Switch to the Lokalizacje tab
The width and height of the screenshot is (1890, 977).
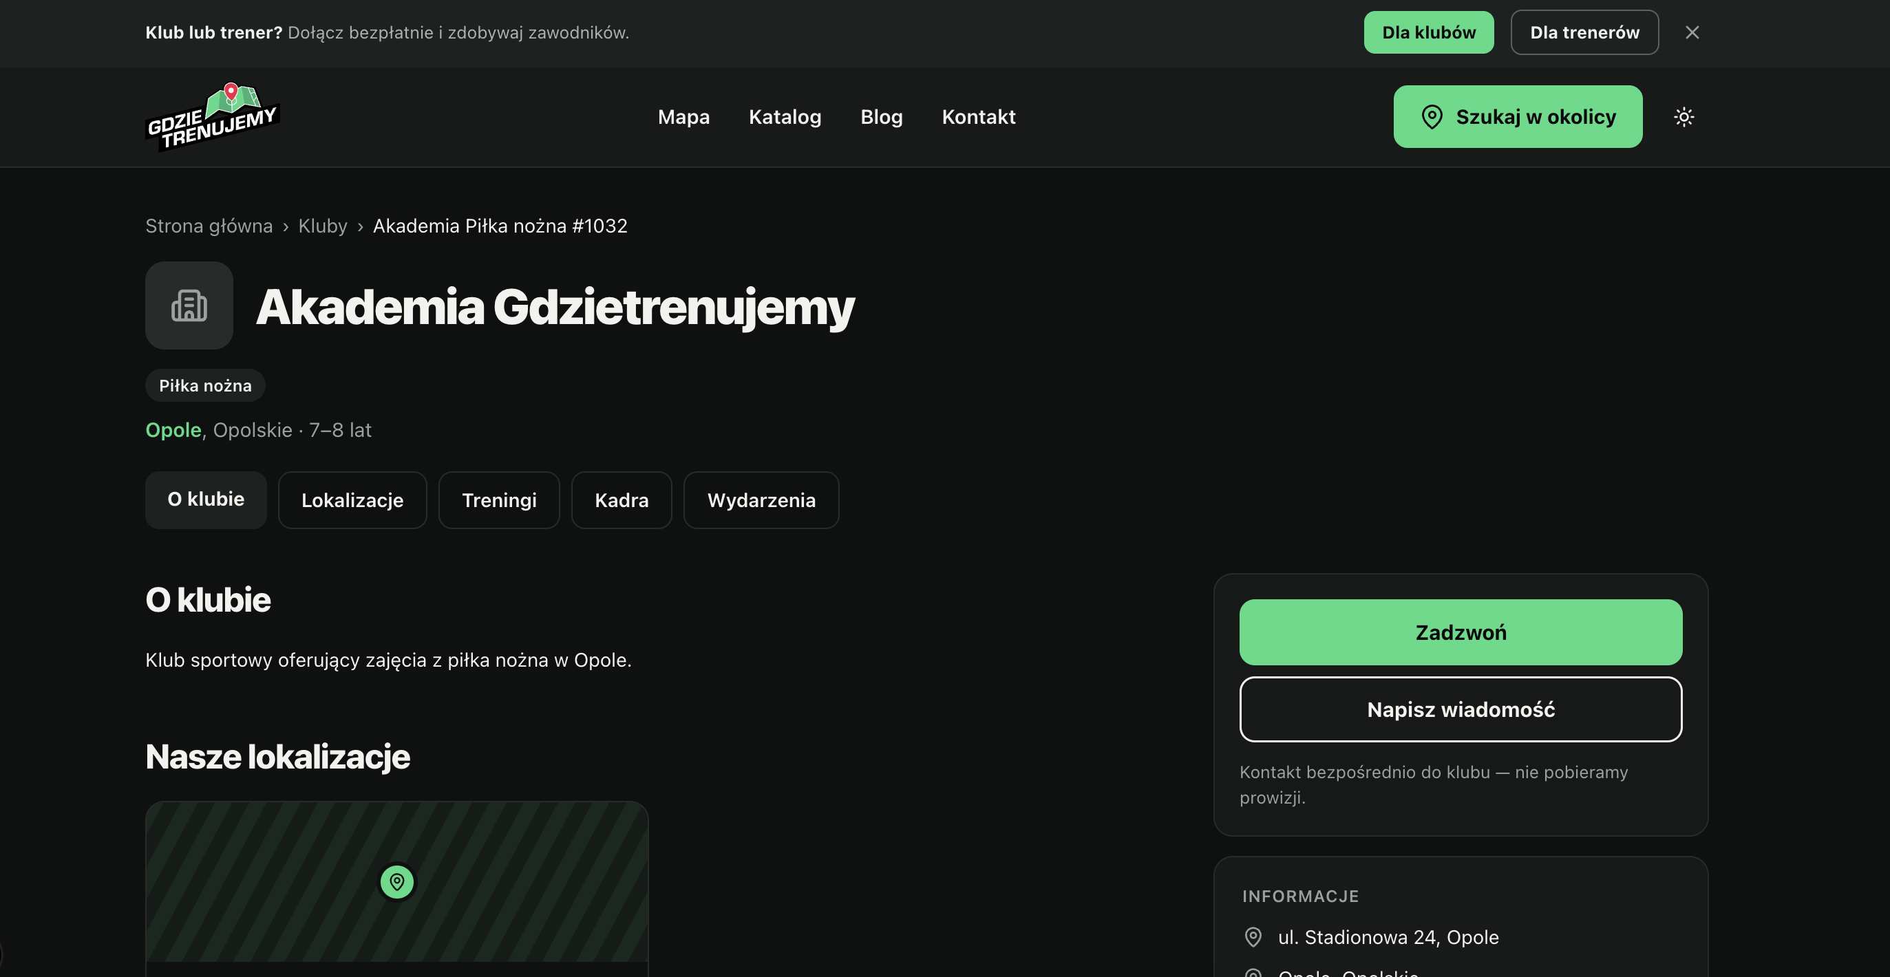coord(352,500)
